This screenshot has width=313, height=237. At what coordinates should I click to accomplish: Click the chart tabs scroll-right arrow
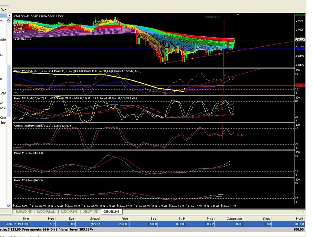303,212
